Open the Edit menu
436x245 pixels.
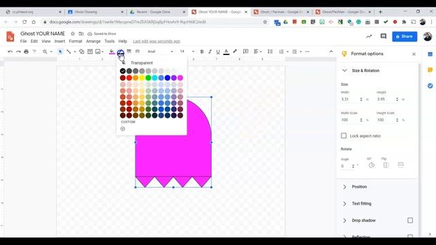(x=34, y=41)
